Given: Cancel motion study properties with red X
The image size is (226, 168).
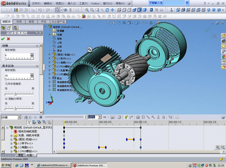Looking at the screenshot, I should 8,39.
